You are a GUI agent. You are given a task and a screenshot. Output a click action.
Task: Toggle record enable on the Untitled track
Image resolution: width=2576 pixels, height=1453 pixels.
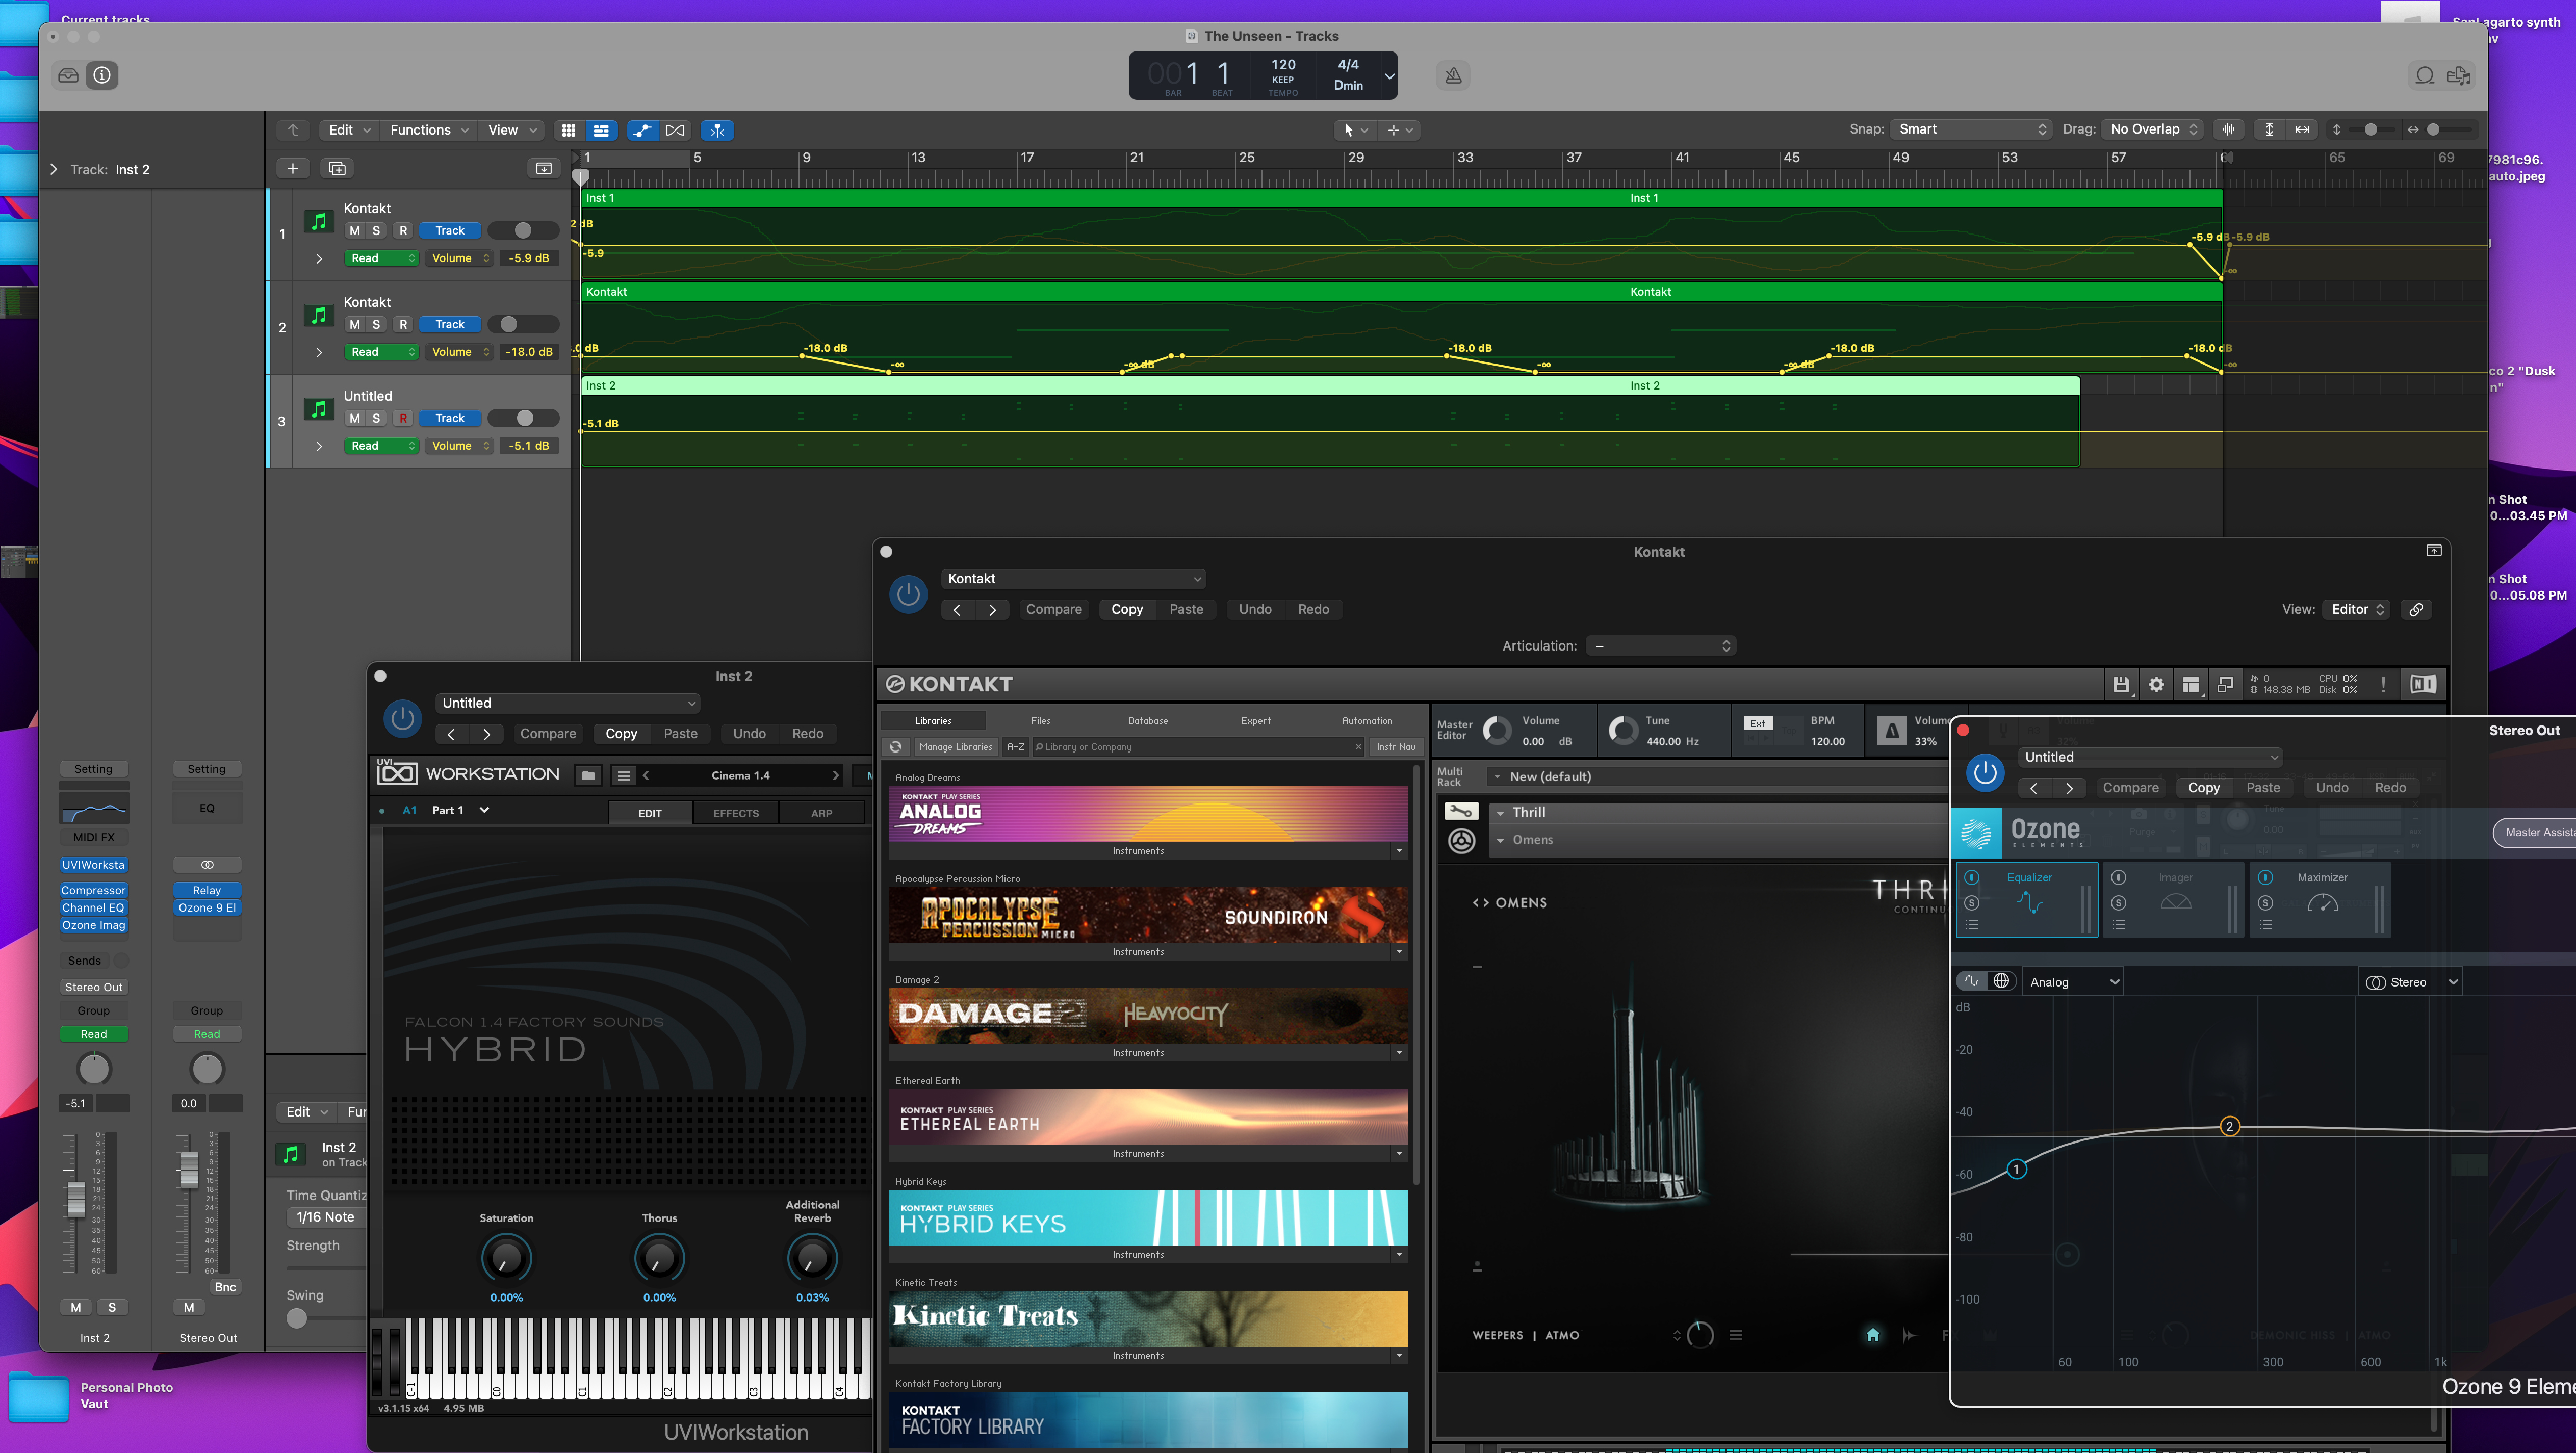point(403,418)
